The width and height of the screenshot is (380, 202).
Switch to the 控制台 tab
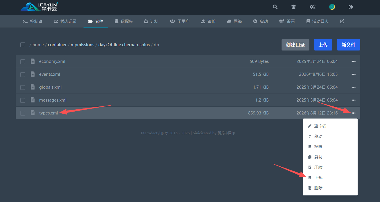(32, 21)
